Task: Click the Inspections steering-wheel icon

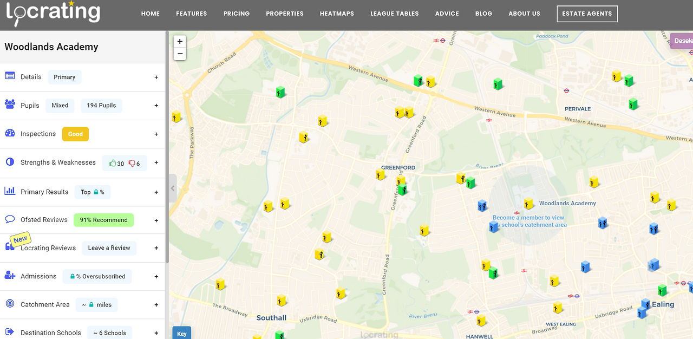Action: click(x=9, y=133)
